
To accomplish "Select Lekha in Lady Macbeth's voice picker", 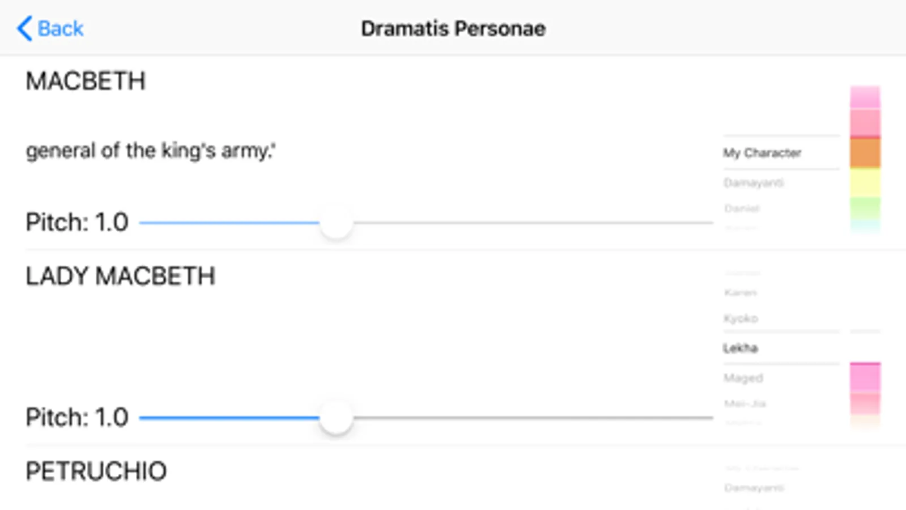I will pos(741,348).
